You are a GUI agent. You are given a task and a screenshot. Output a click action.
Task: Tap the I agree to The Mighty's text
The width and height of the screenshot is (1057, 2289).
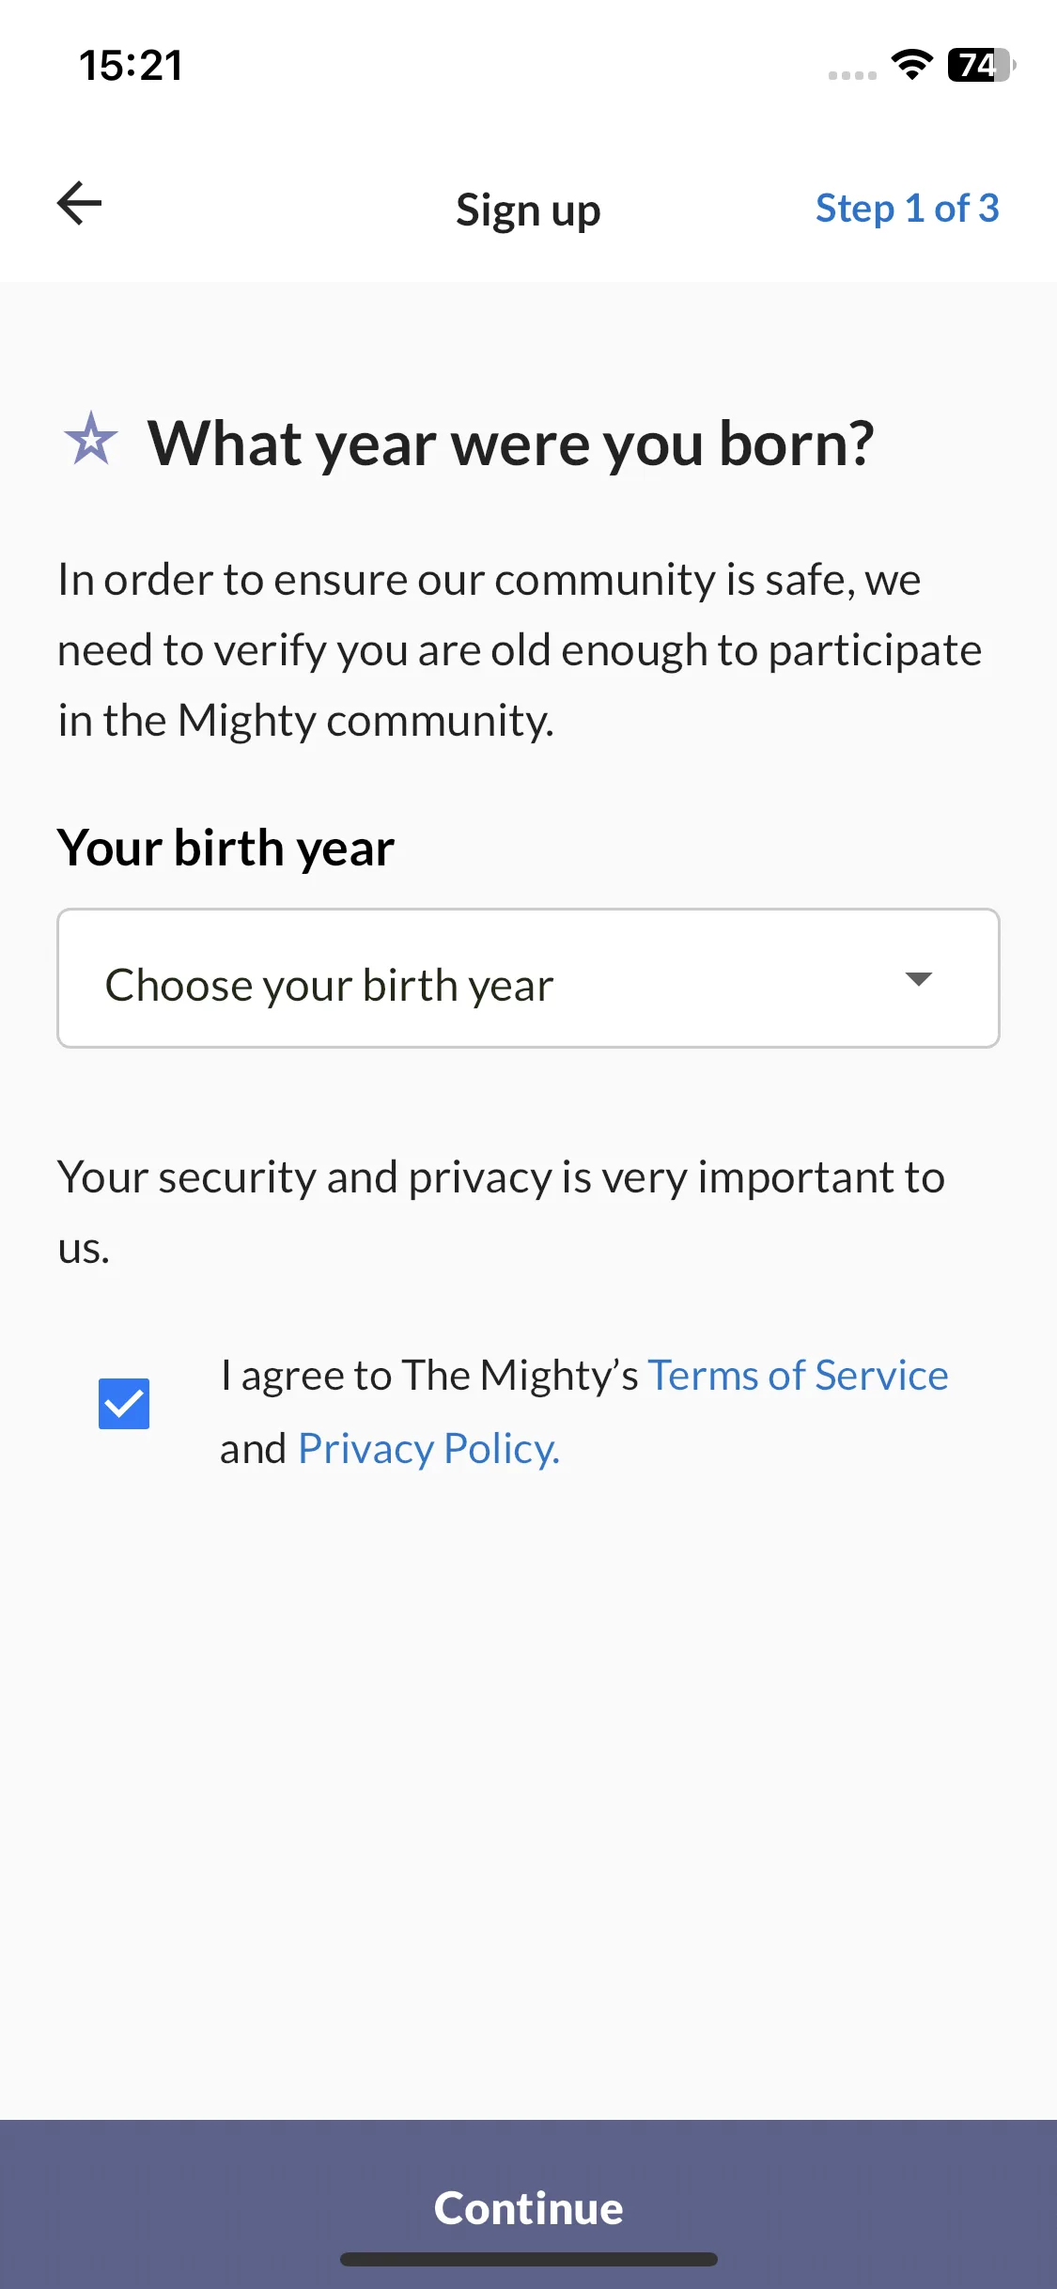coord(429,1375)
